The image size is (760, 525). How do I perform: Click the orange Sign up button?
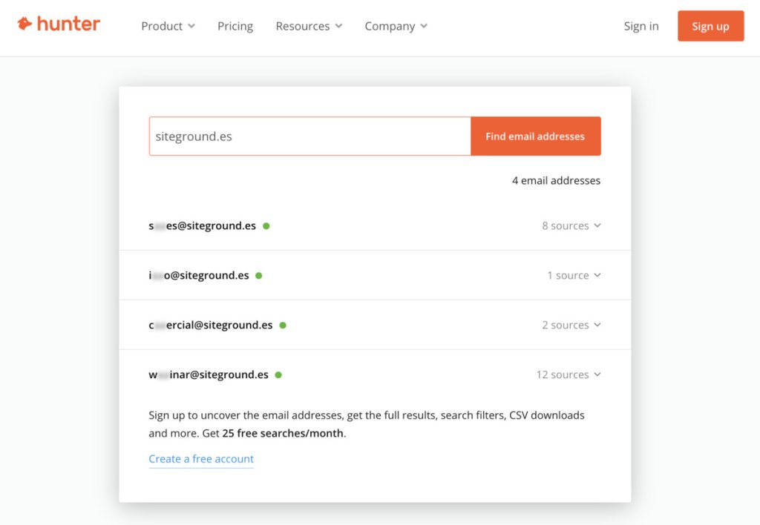tap(710, 26)
